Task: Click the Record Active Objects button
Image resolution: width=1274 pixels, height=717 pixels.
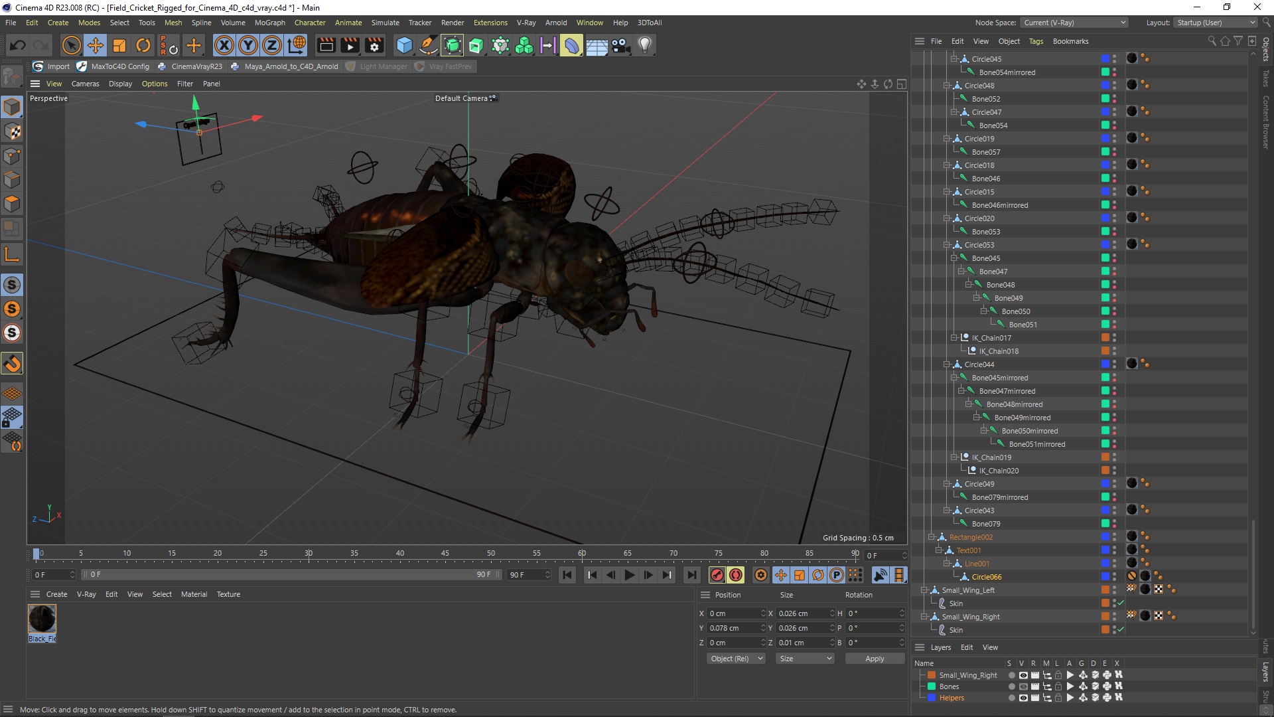Action: [x=717, y=575]
